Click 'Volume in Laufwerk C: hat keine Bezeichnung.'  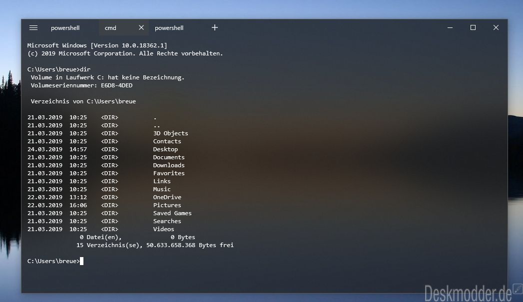107,77
